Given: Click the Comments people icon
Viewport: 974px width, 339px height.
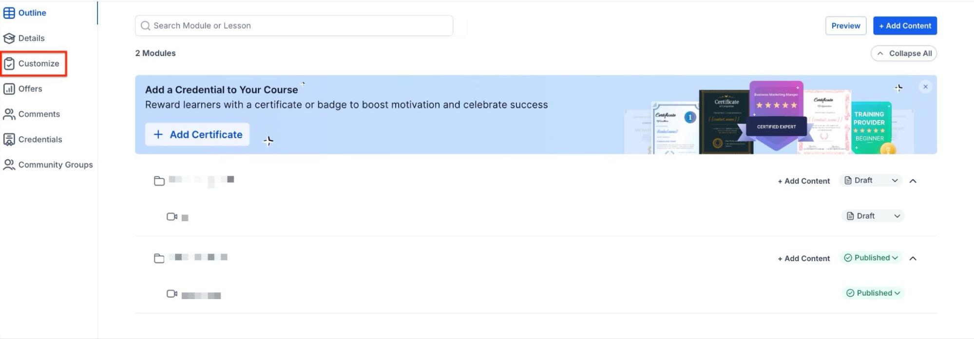Looking at the screenshot, I should pyautogui.click(x=9, y=114).
